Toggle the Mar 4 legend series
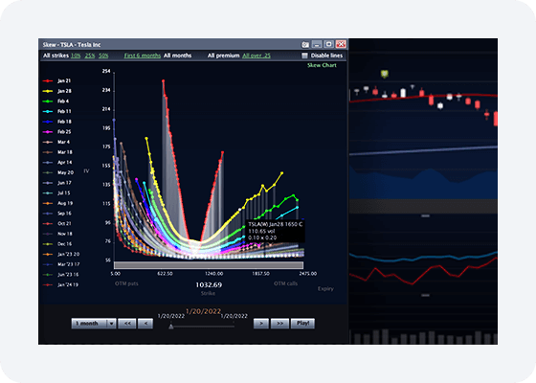 (x=56, y=143)
